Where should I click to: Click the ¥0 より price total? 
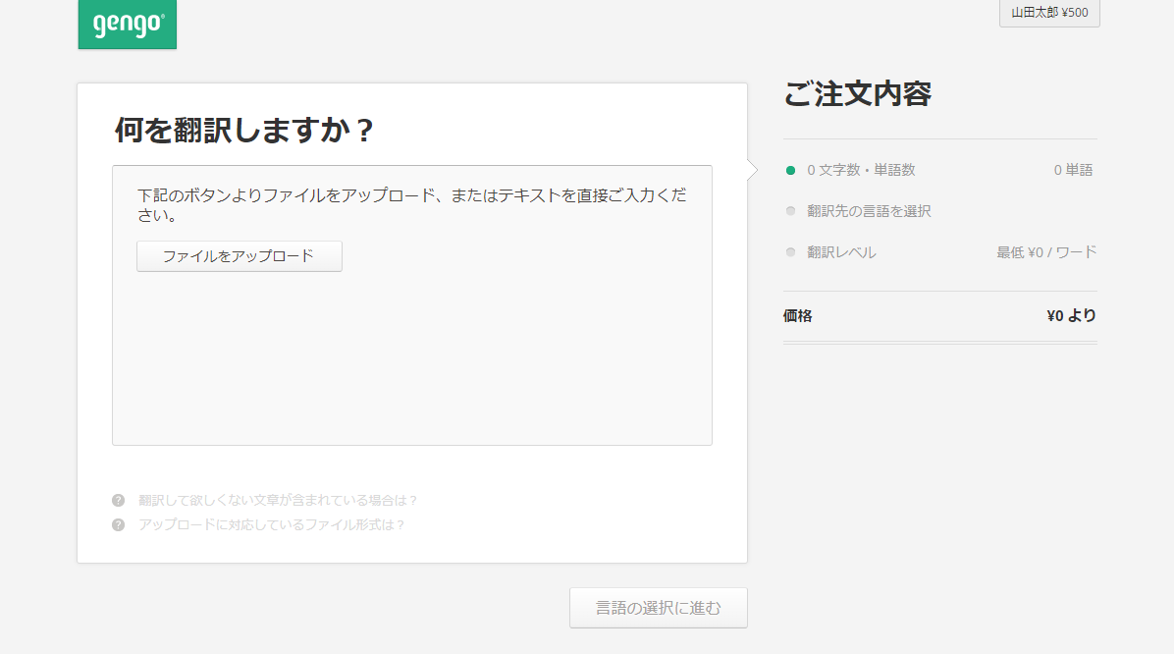coord(1071,316)
